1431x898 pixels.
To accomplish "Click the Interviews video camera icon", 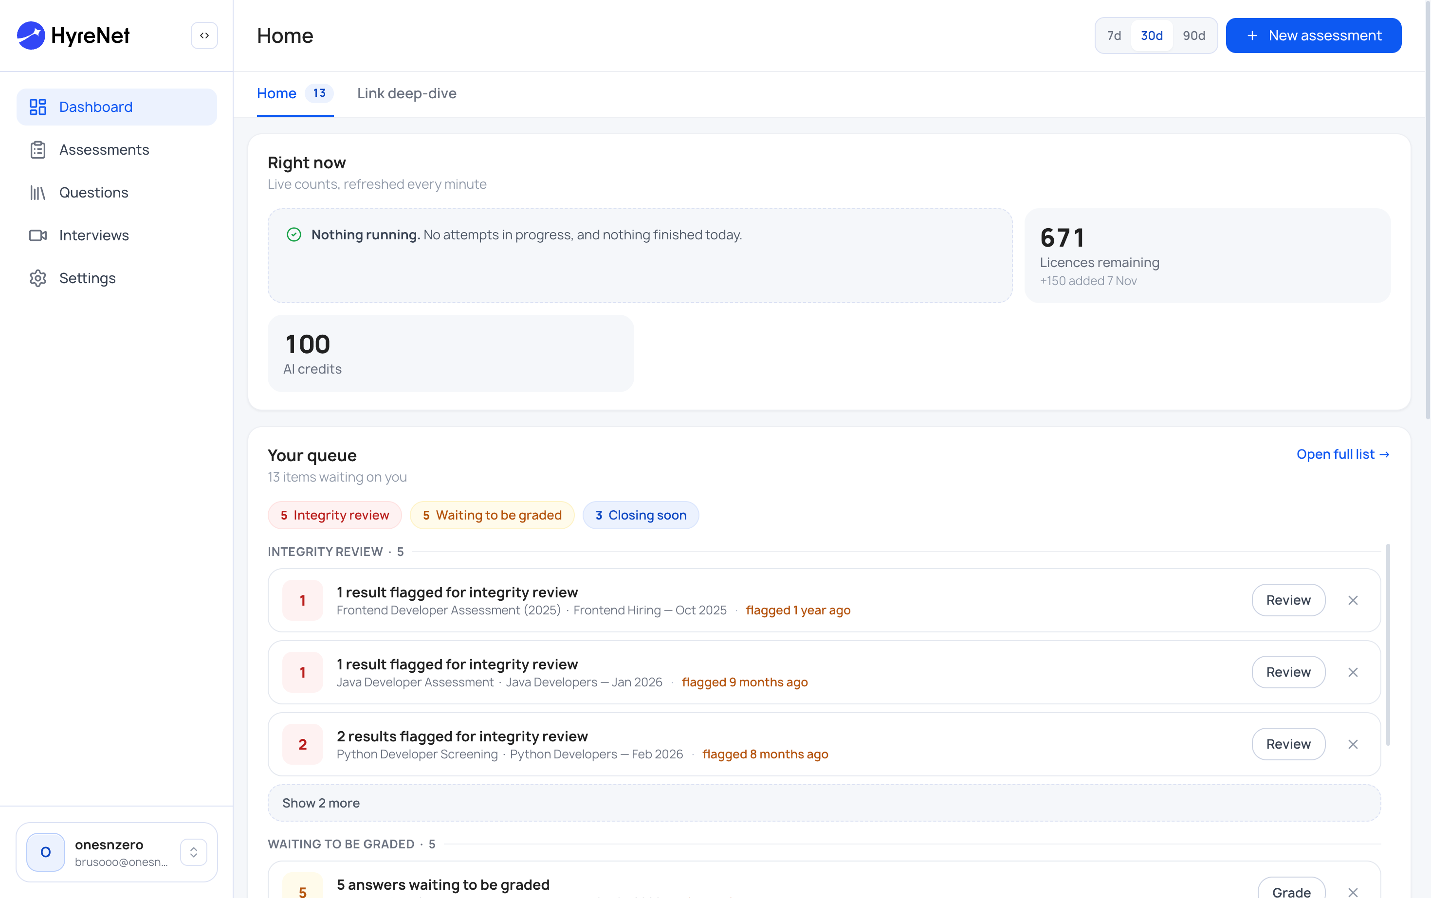I will coord(38,235).
